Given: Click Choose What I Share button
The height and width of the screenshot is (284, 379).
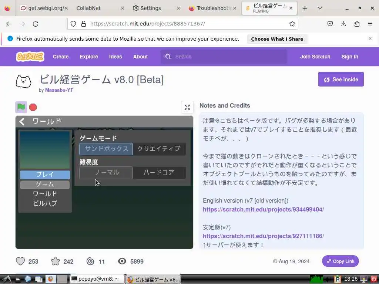Looking at the screenshot, I should point(277,39).
